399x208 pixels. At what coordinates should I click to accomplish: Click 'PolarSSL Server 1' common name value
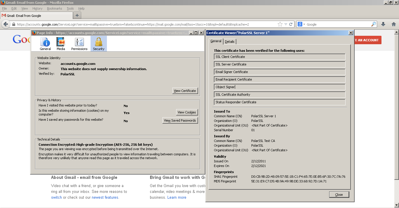(x=263, y=116)
